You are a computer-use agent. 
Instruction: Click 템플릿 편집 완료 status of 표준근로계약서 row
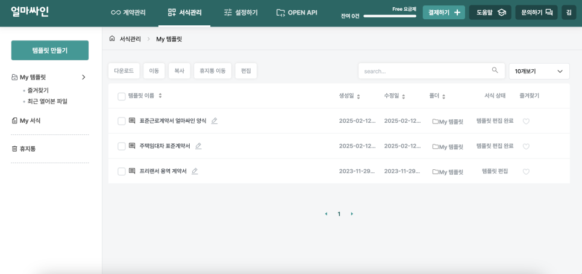pyautogui.click(x=495, y=121)
